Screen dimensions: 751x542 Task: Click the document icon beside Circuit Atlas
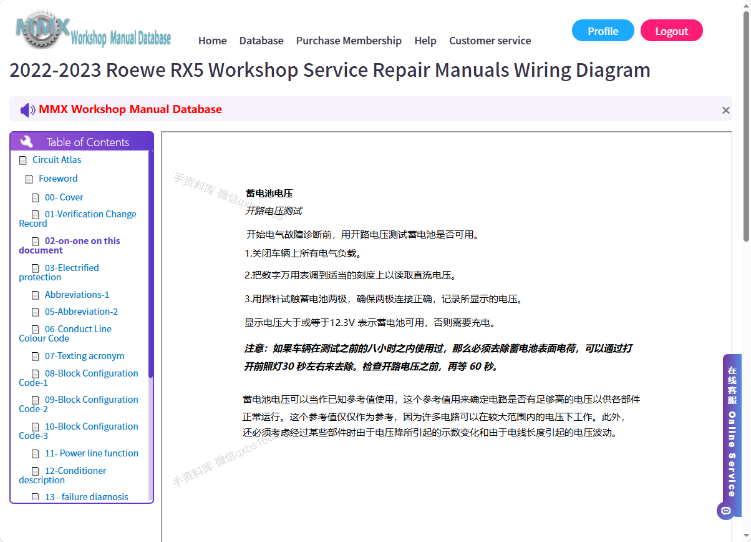point(23,160)
